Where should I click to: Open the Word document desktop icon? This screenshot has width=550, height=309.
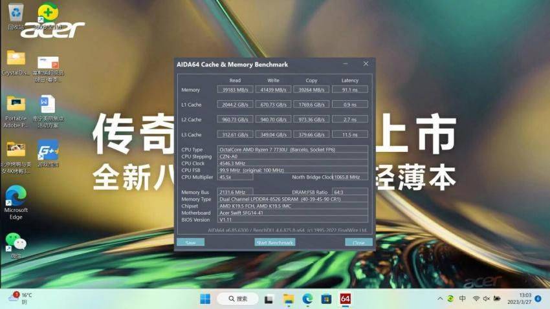(x=48, y=111)
